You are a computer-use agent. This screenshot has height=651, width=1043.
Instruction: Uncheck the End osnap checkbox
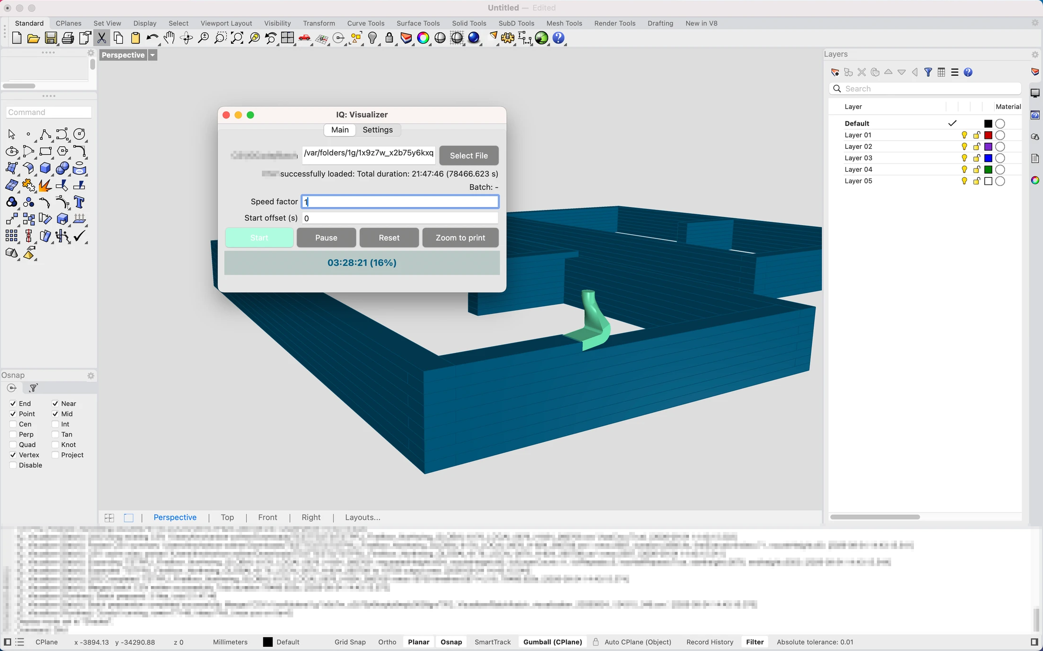point(13,403)
